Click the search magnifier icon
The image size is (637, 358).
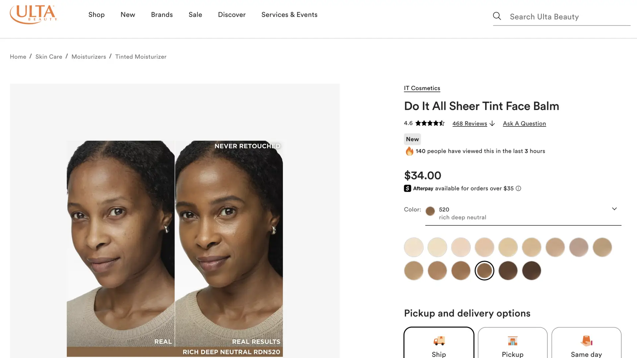coord(497,16)
